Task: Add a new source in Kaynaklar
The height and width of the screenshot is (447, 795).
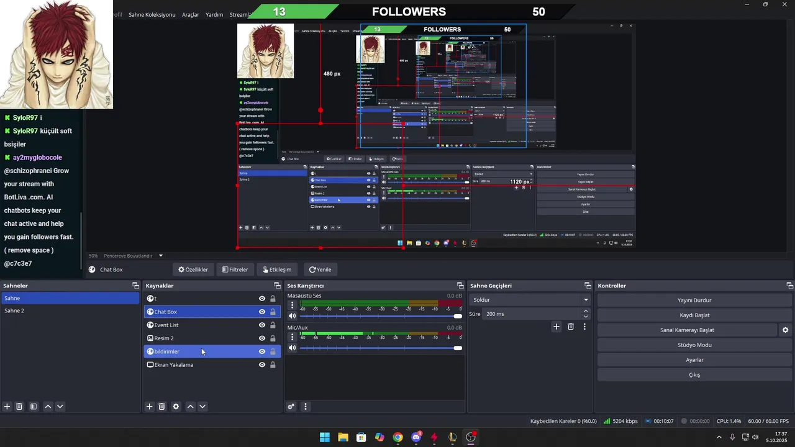Action: click(x=149, y=407)
